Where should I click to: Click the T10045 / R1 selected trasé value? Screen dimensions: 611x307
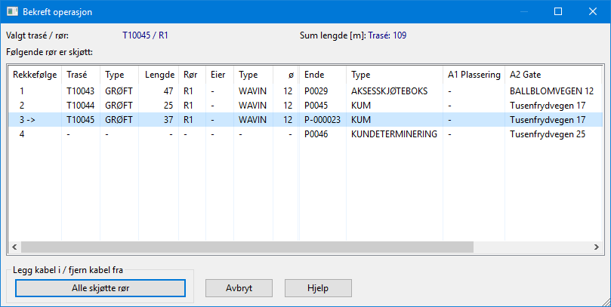coord(145,35)
